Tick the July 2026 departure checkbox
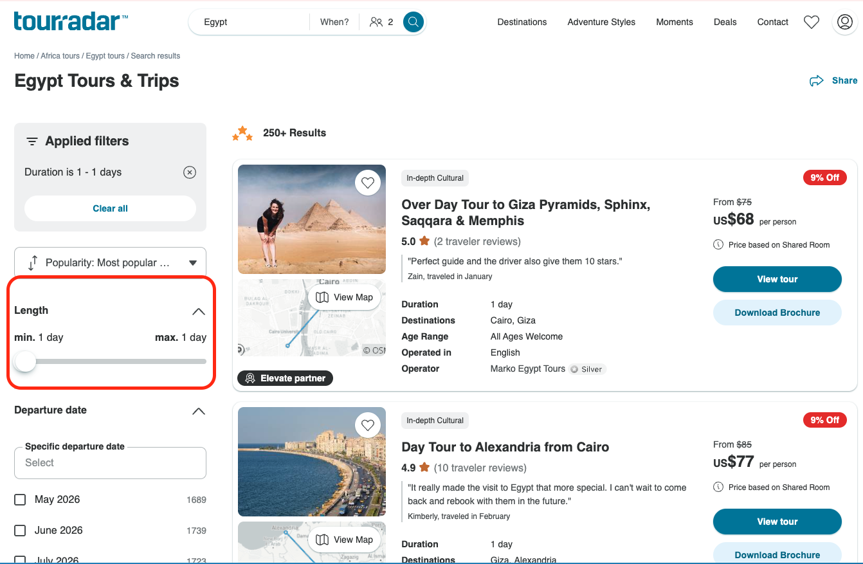The image size is (863, 564). tap(20, 559)
